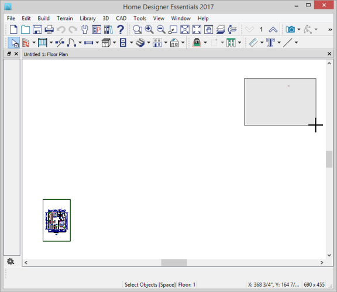Expand the Dimension tools dropdown arrow
The image size is (337, 292).
[262, 43]
